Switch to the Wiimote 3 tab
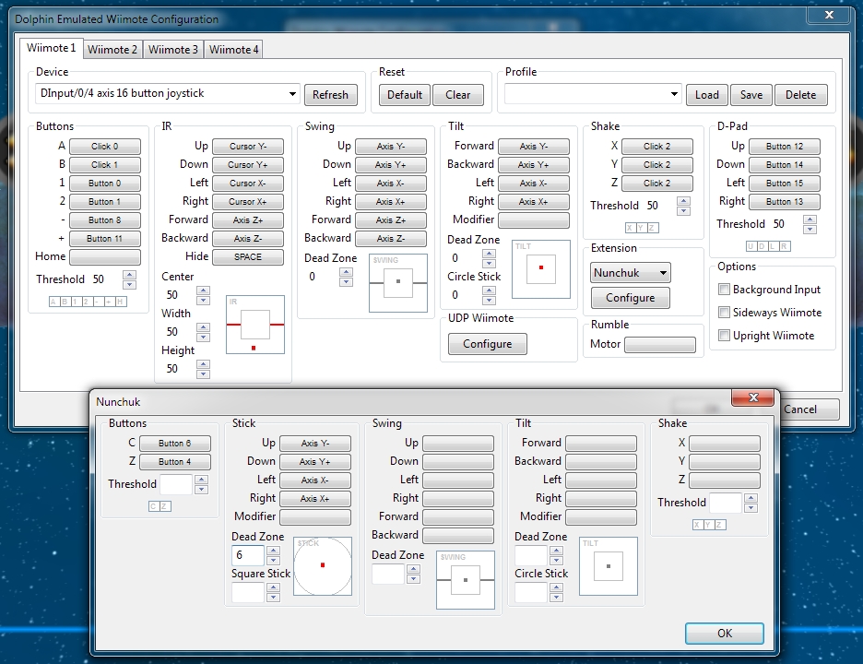Screen dimensions: 863x664 click(x=172, y=50)
